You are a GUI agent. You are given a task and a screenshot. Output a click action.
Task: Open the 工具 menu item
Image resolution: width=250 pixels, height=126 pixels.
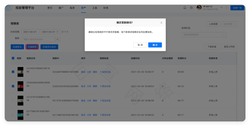(94, 8)
